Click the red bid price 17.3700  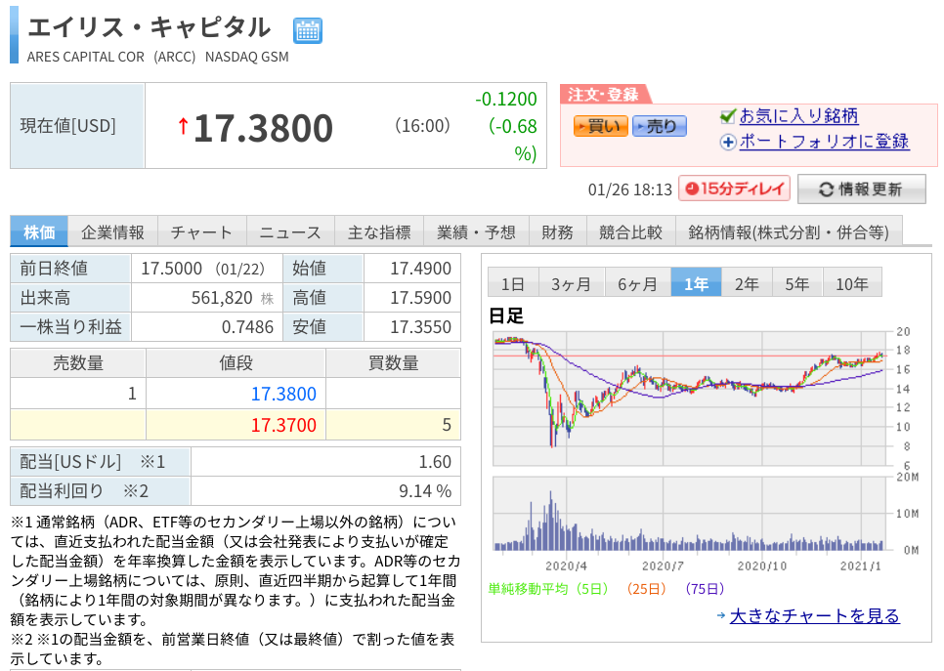283,425
